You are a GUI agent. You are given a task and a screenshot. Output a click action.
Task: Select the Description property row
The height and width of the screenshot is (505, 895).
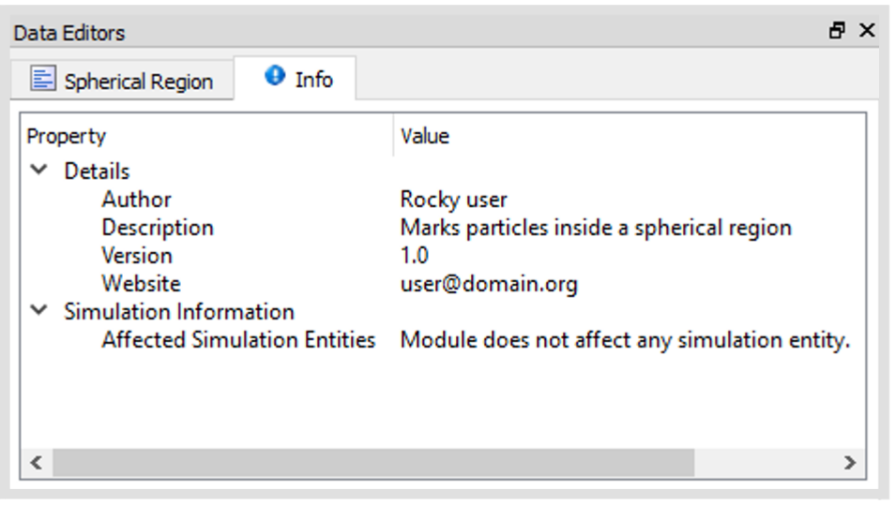point(443,228)
